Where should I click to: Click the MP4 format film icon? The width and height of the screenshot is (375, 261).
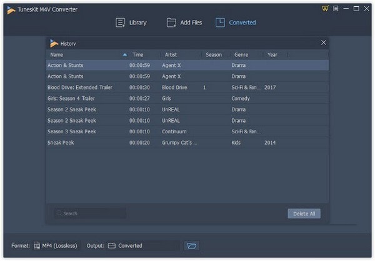click(x=37, y=246)
